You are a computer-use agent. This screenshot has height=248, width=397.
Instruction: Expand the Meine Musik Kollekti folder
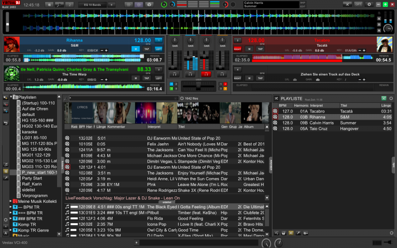coord(10,201)
